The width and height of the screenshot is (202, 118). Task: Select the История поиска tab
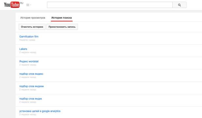click(x=62, y=18)
